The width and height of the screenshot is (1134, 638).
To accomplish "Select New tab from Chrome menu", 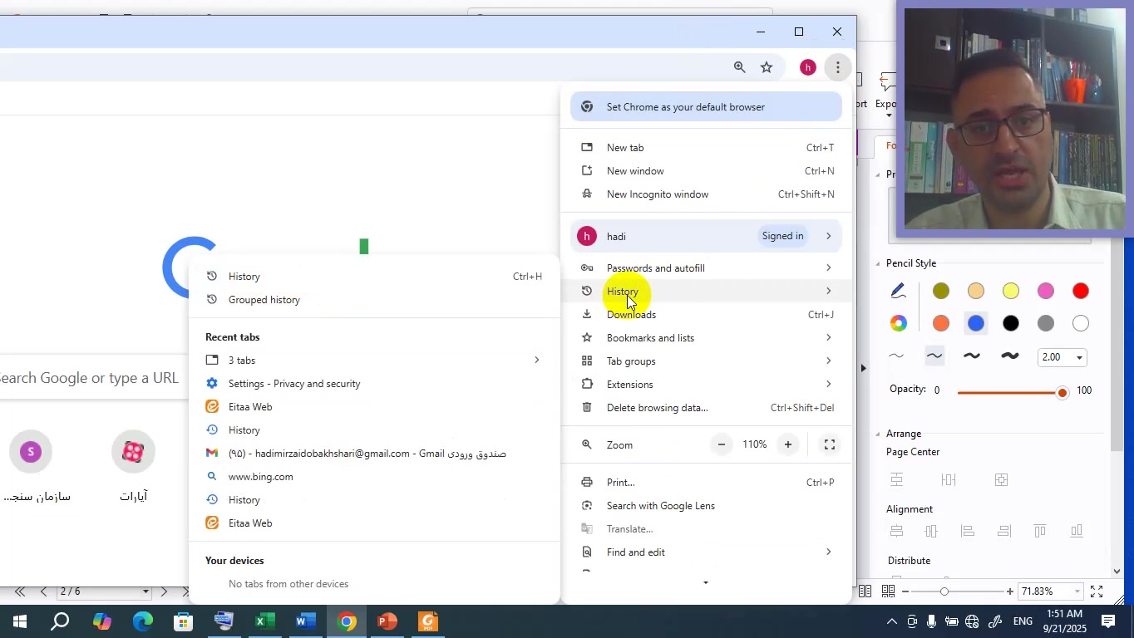I will 706,147.
